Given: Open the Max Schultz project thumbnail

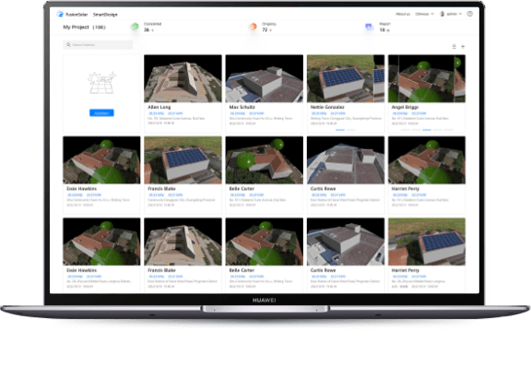Looking at the screenshot, I should tap(265, 78).
